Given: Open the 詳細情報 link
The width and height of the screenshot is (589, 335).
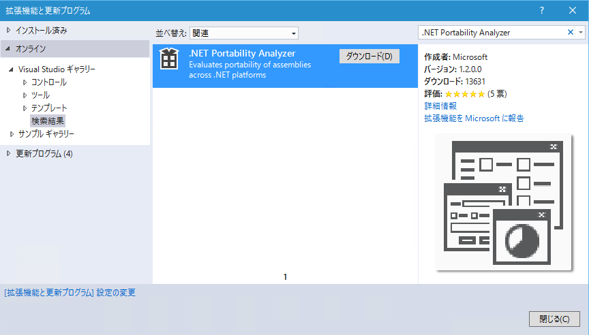Looking at the screenshot, I should pos(440,106).
